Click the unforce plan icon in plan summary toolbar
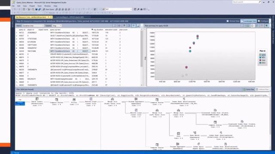The width and height of the screenshot is (275, 154). (x=247, y=26)
